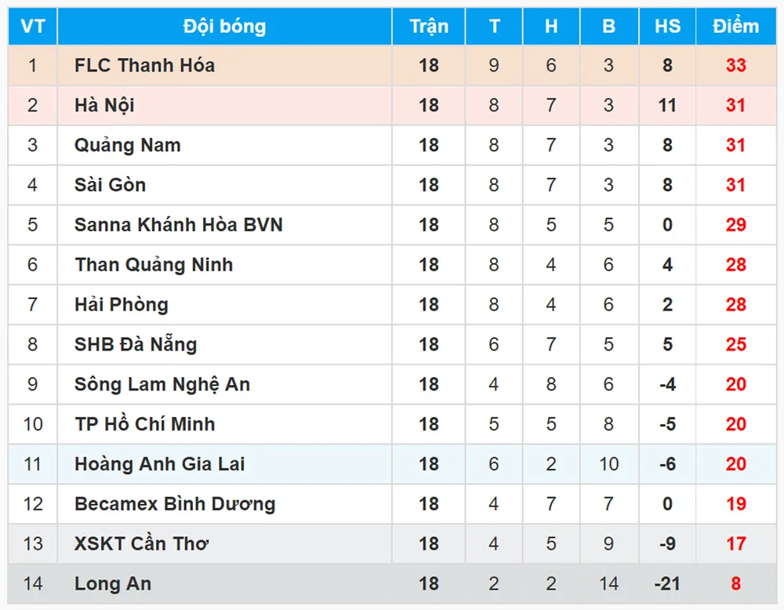Viewport: 784px width, 610px height.
Task: Select the XSKT Cần Thơ team
Action: (x=141, y=544)
